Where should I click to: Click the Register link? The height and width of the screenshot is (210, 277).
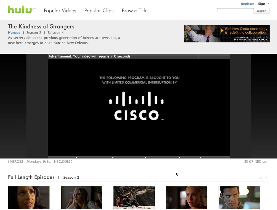(247, 4)
